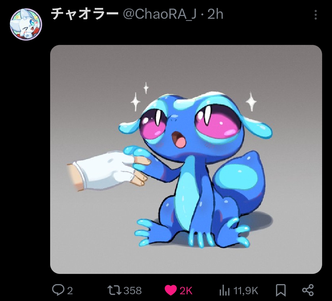
Task: Open the share icon
Action: [x=308, y=290]
